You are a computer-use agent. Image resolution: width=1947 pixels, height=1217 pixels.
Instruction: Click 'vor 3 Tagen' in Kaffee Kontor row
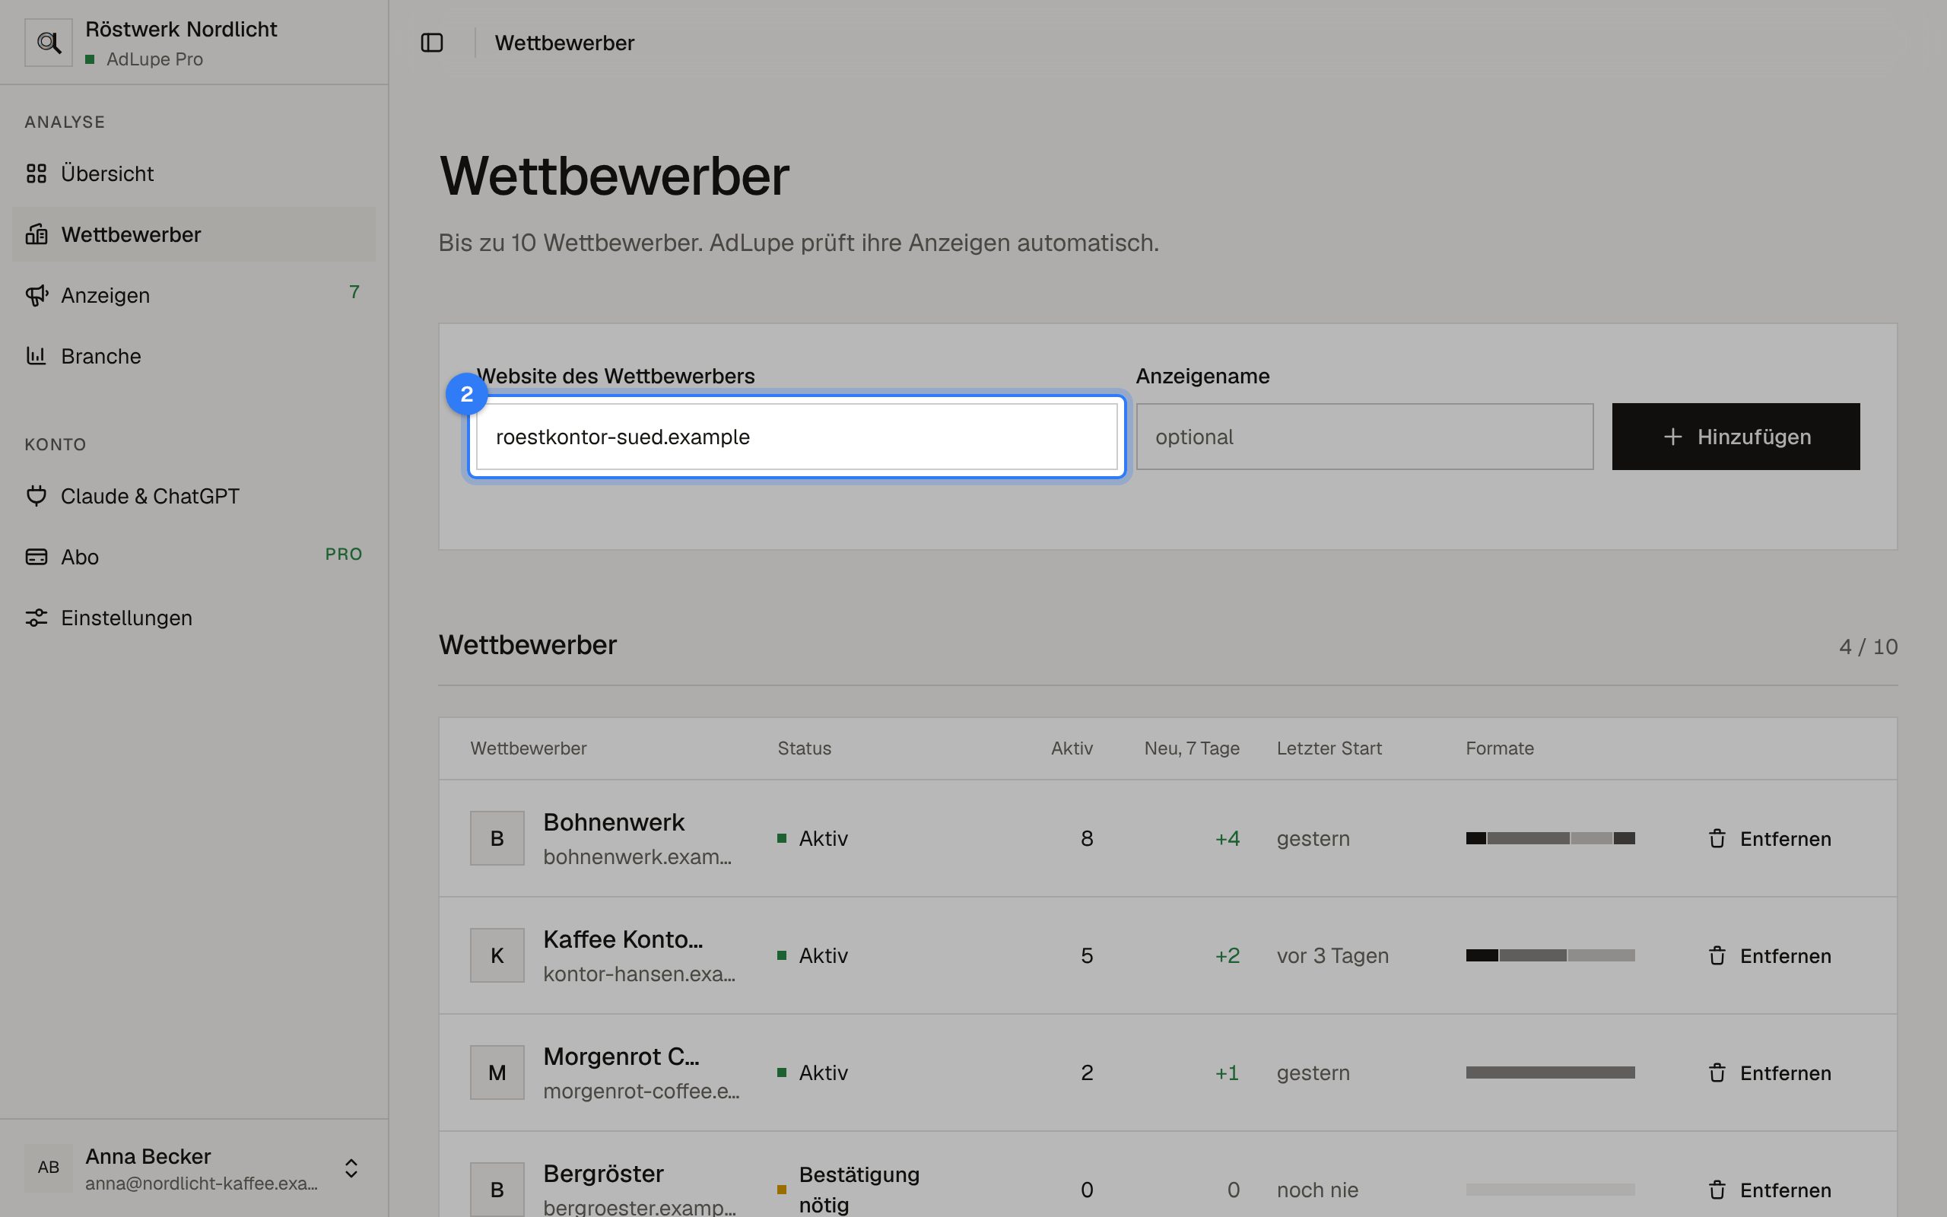[x=1332, y=955]
